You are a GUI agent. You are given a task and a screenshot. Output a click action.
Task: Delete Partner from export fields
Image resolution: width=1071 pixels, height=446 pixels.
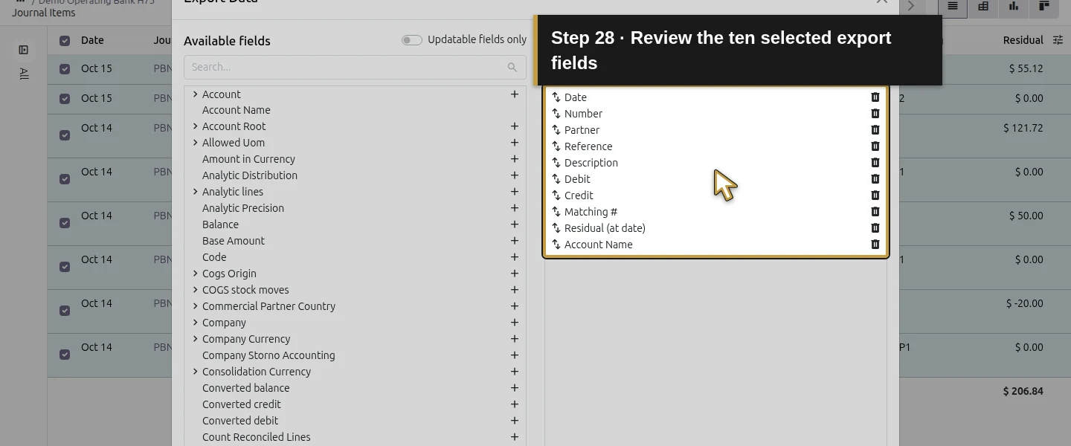(x=875, y=130)
